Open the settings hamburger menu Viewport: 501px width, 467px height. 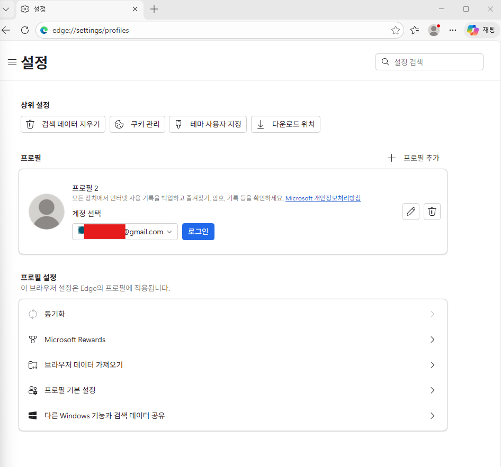pos(12,62)
